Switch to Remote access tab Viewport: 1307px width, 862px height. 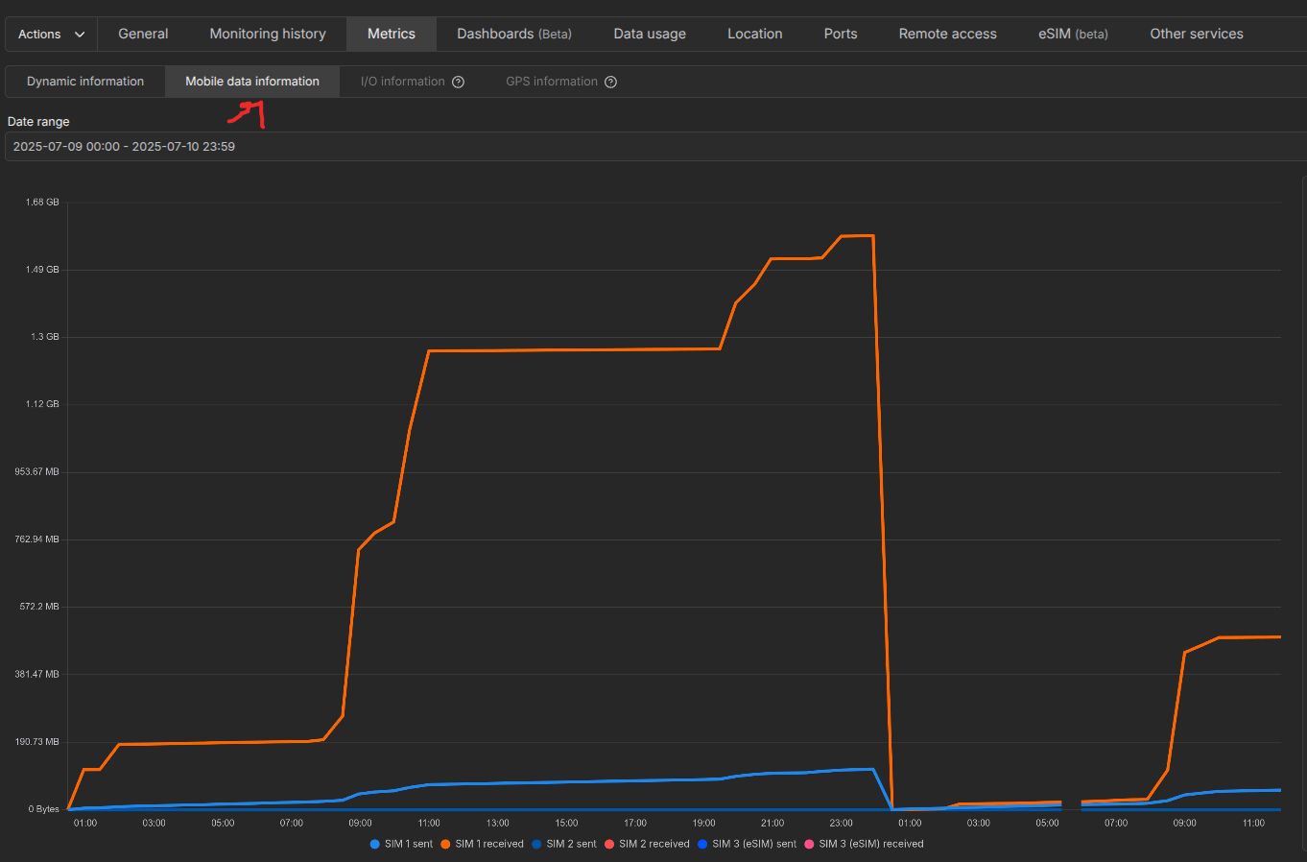[x=947, y=34]
